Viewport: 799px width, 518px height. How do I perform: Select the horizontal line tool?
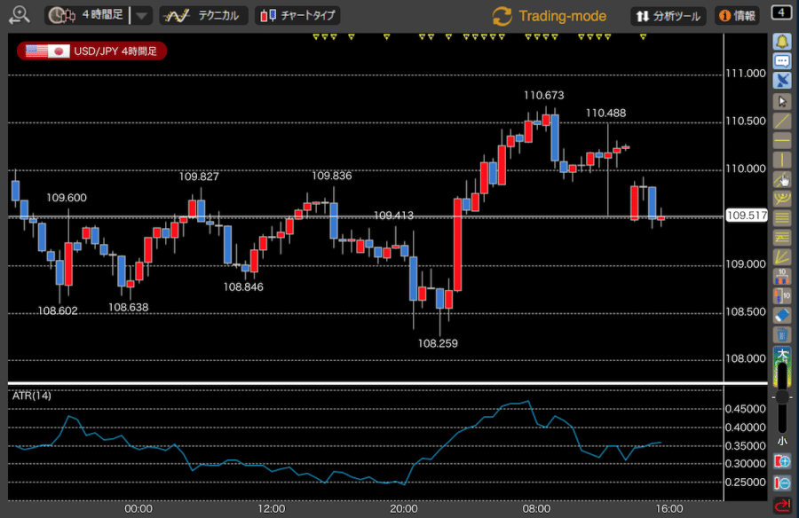click(782, 140)
